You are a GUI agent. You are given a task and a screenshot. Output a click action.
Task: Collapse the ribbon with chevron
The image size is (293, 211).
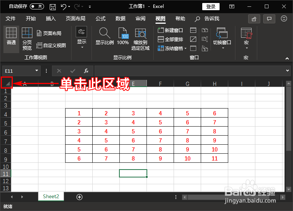(x=287, y=58)
